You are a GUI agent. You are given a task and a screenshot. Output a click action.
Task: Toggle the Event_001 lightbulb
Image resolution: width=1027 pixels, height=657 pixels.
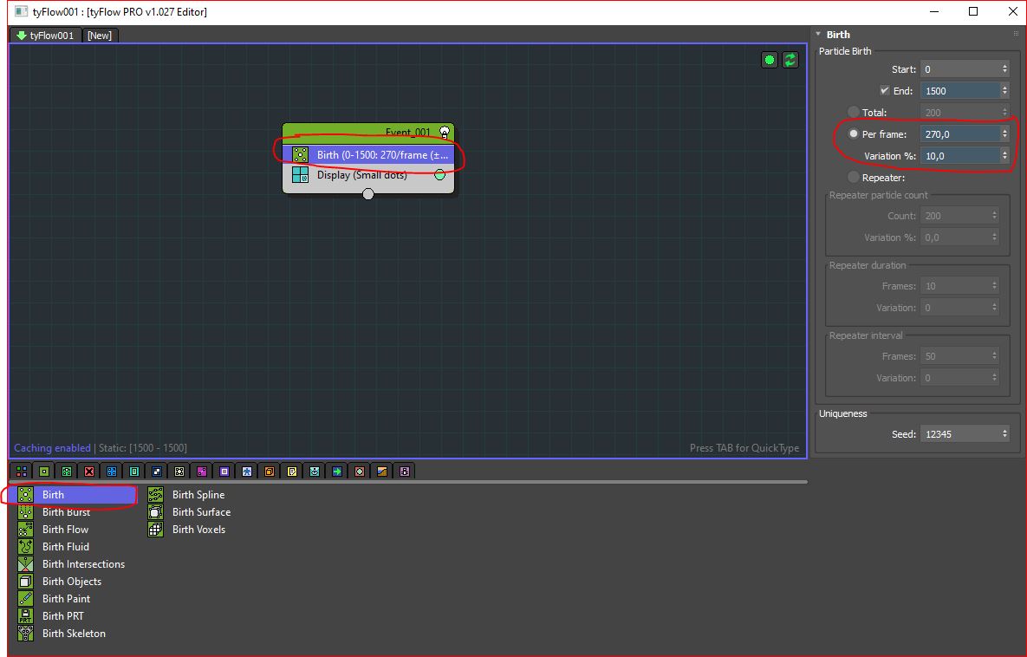tap(445, 133)
